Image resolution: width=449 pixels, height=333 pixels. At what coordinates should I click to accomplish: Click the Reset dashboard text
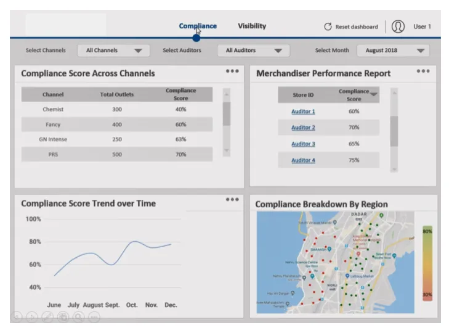click(x=357, y=27)
